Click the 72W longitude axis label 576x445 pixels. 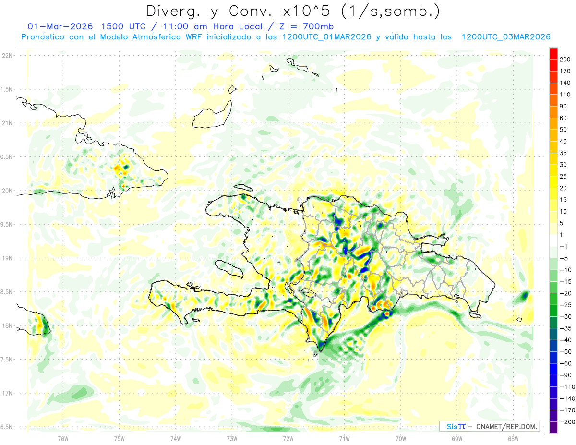(x=288, y=438)
